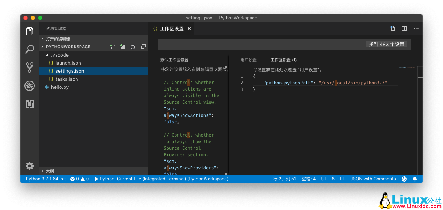This screenshot has width=443, height=210.
Task: Open the Source Control view
Action: (30, 67)
